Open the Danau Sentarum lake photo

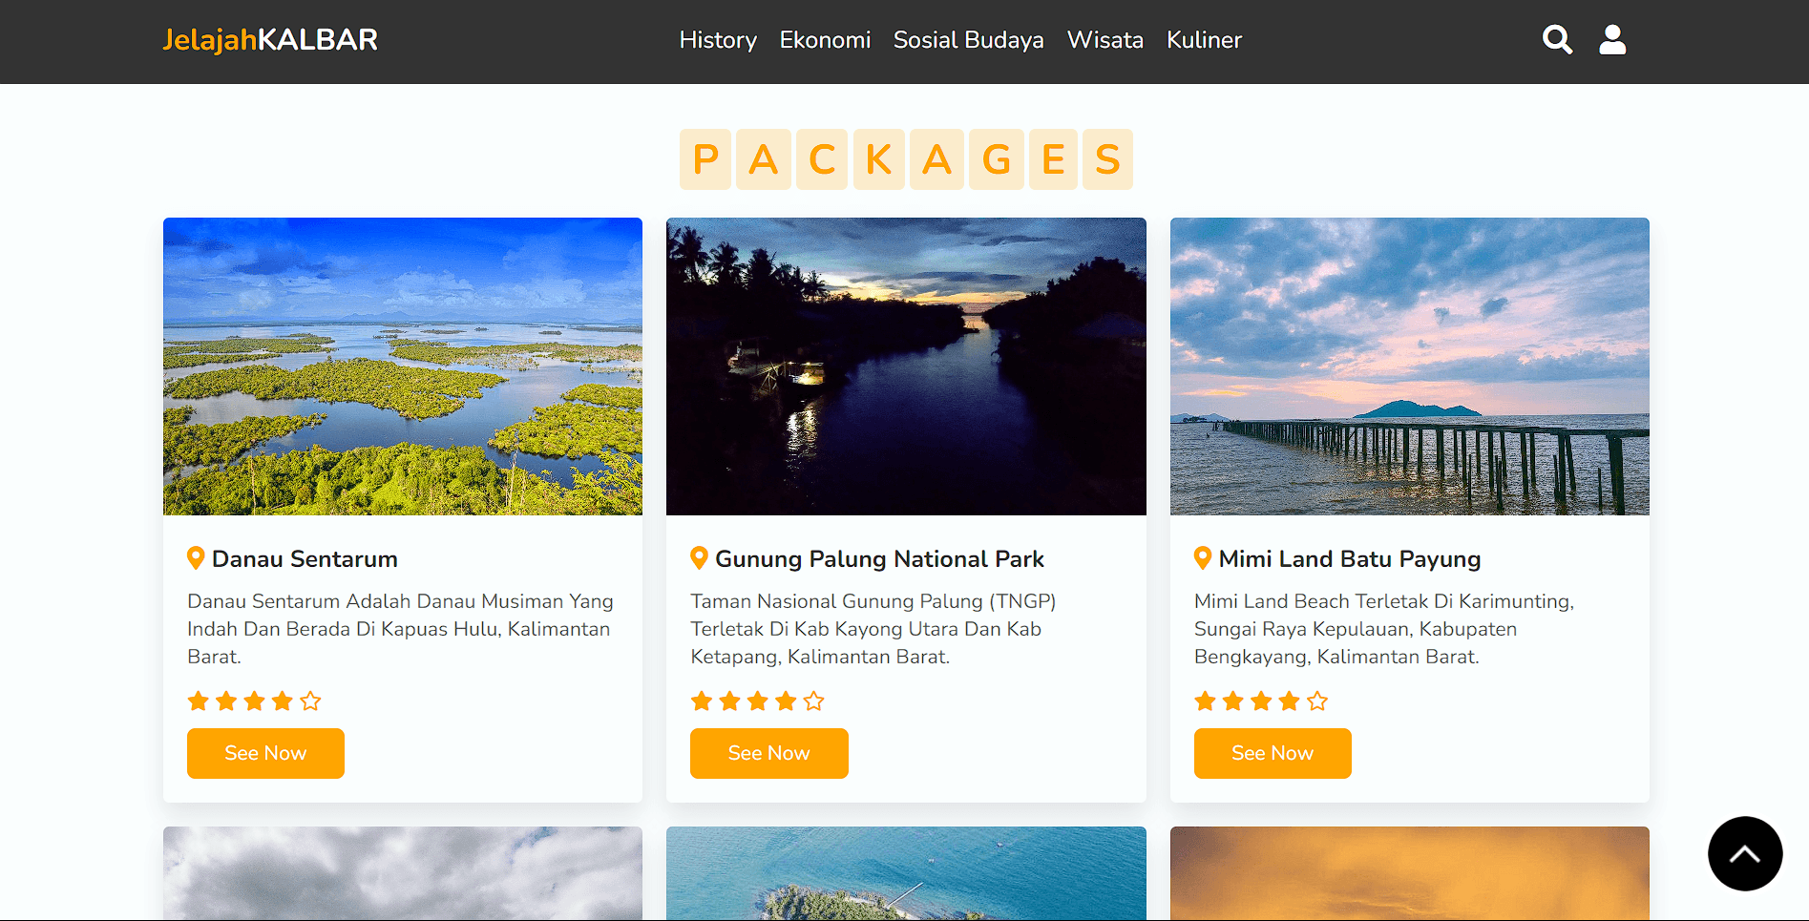click(403, 366)
